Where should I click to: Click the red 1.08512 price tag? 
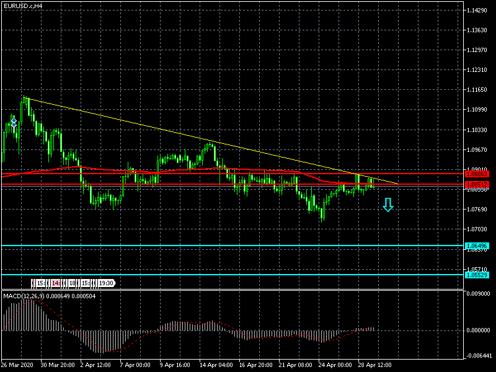click(x=477, y=185)
